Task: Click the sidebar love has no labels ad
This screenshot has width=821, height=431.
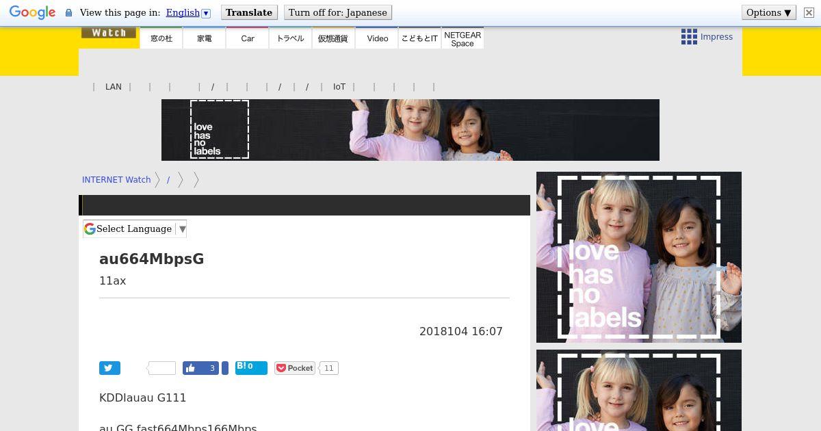Action: point(639,257)
